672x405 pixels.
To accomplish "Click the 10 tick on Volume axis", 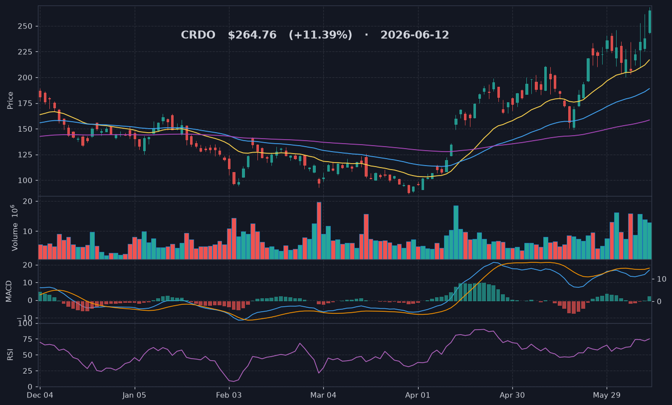I will pyautogui.click(x=28, y=231).
